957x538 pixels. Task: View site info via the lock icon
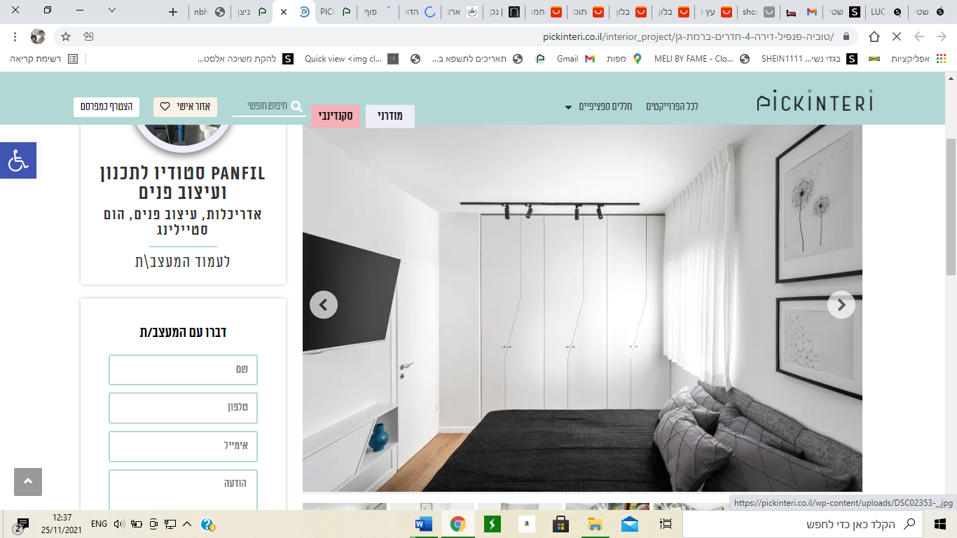[x=846, y=36]
